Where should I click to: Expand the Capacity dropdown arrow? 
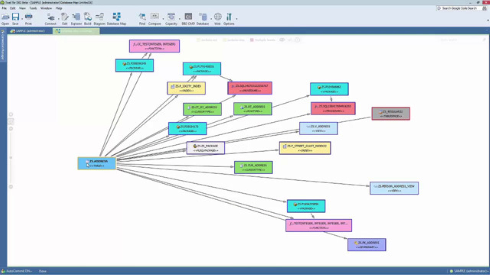pyautogui.click(x=179, y=18)
